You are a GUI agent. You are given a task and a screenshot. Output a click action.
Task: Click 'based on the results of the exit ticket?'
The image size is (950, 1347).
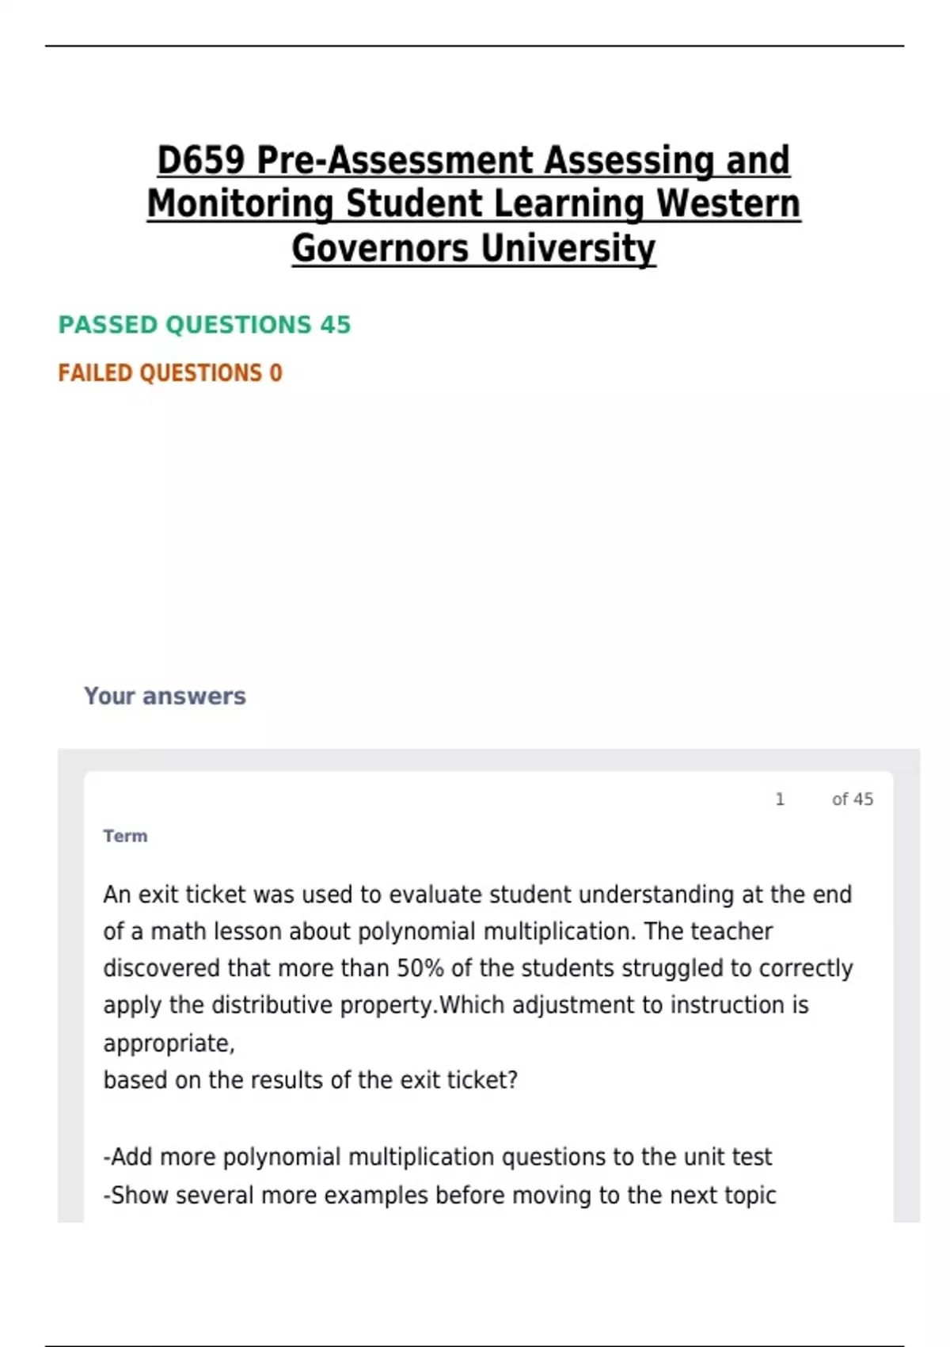310,1080
